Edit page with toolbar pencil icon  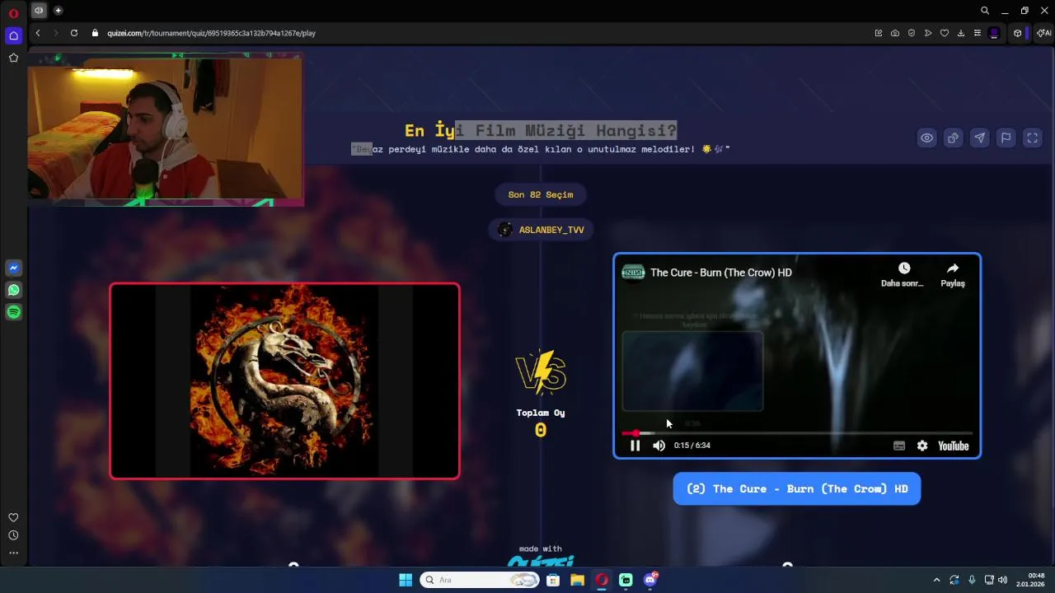pos(879,33)
